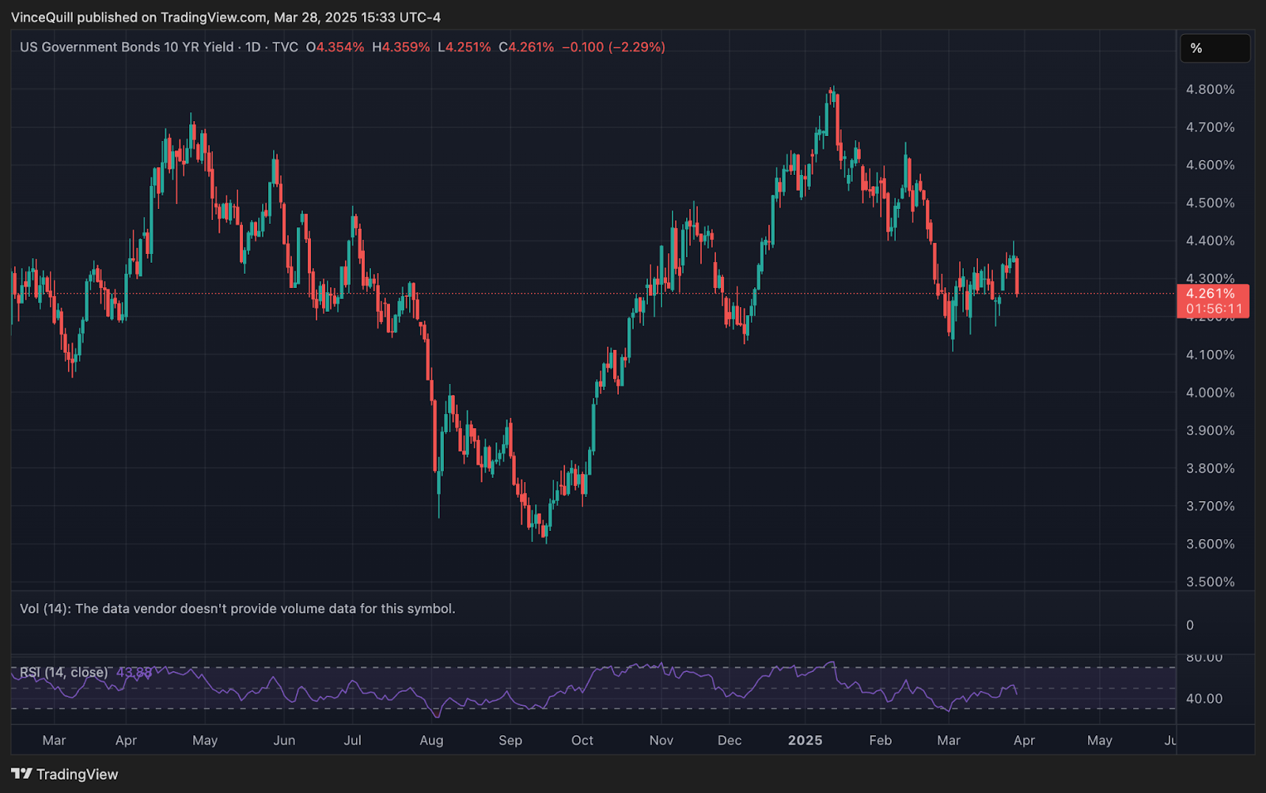Click the open value O4.354%
Screen dimensions: 1266x793
pos(335,47)
